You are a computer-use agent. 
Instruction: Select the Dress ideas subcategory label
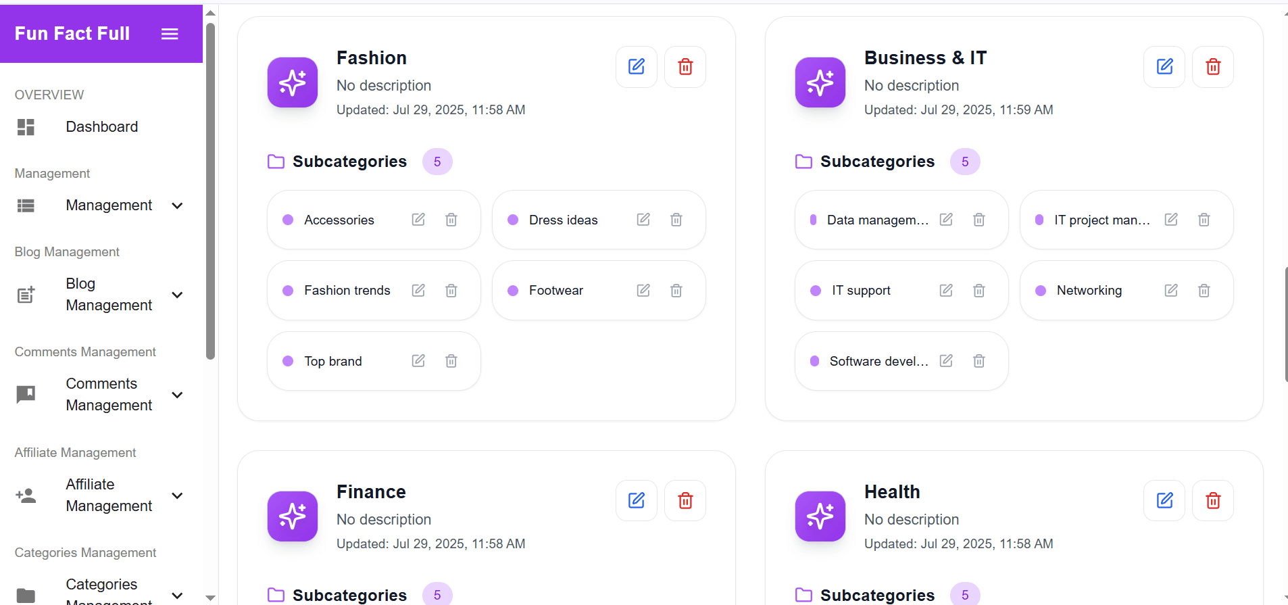coord(564,220)
